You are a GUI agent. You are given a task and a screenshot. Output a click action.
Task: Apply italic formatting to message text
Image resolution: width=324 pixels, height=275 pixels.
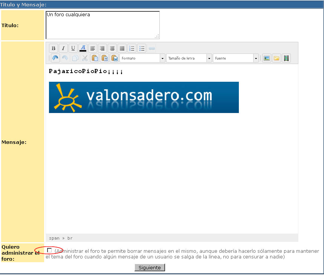[x=63, y=48]
